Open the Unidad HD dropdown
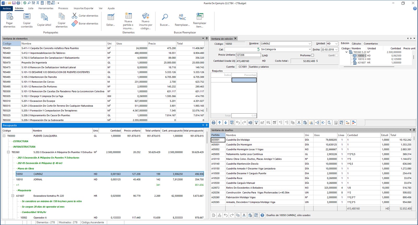418x225 pixels. pyautogui.click(x=336, y=44)
